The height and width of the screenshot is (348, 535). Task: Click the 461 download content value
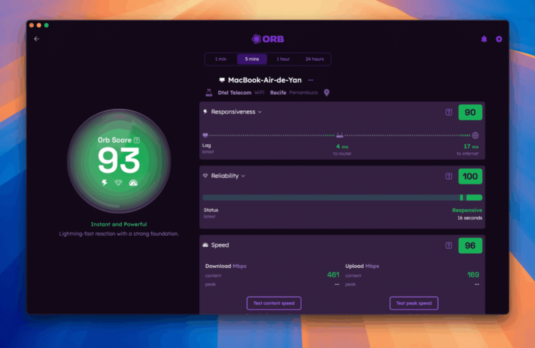333,275
